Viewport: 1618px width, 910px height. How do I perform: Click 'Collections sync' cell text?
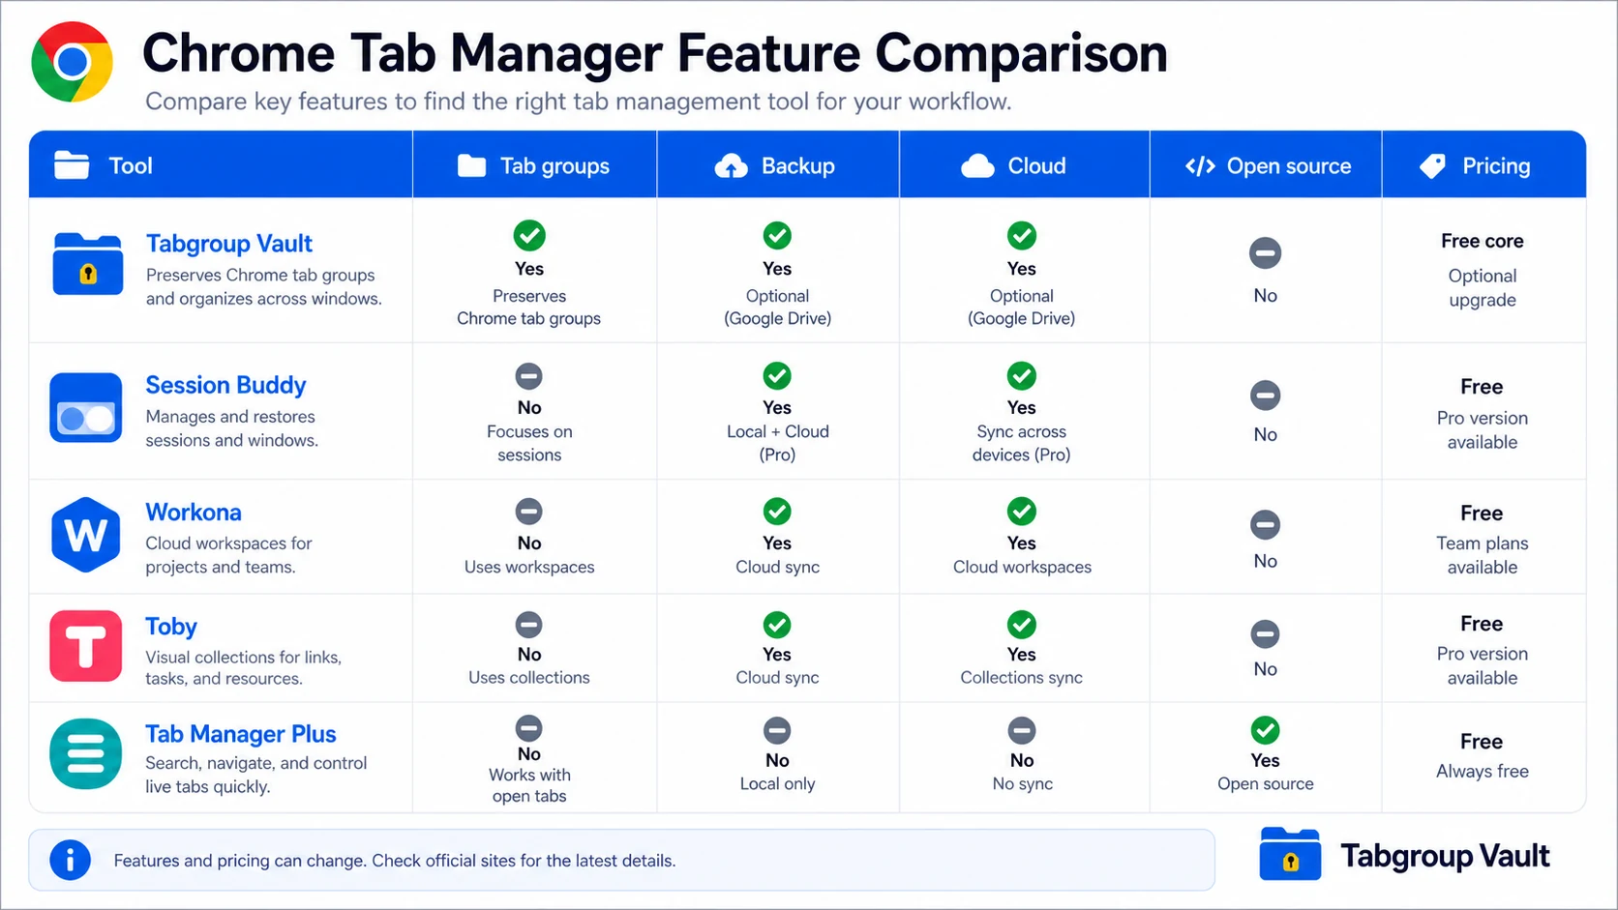tap(1022, 677)
